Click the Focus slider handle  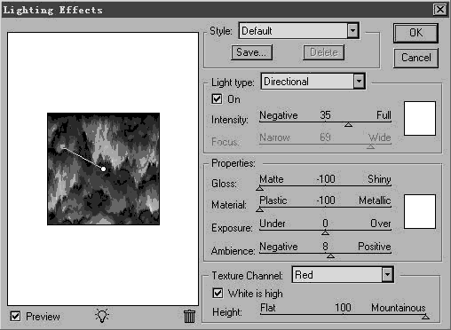click(x=370, y=146)
